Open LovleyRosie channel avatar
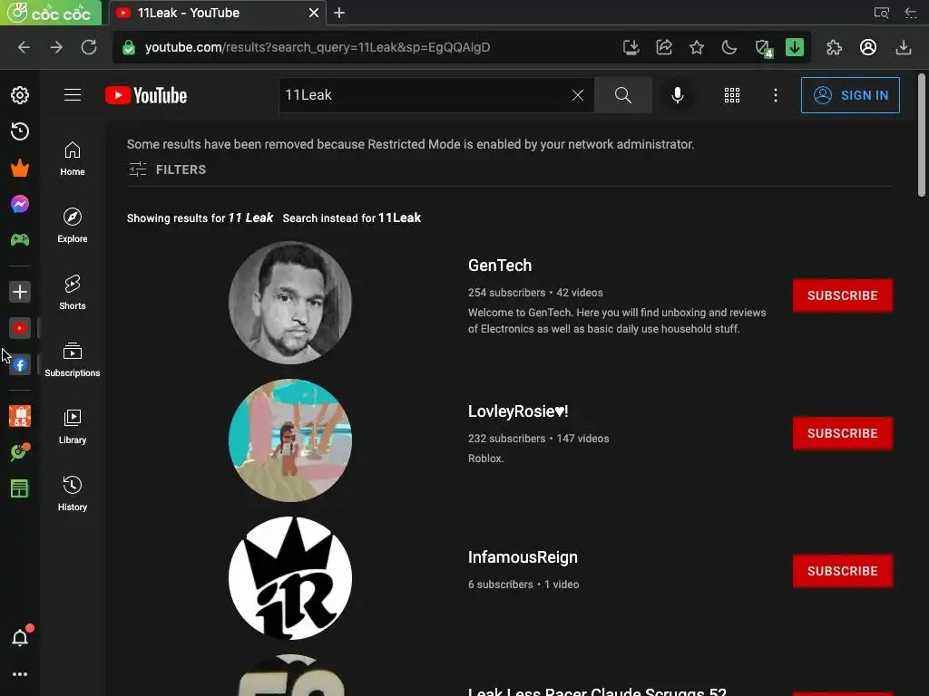The width and height of the screenshot is (929, 696). point(290,440)
